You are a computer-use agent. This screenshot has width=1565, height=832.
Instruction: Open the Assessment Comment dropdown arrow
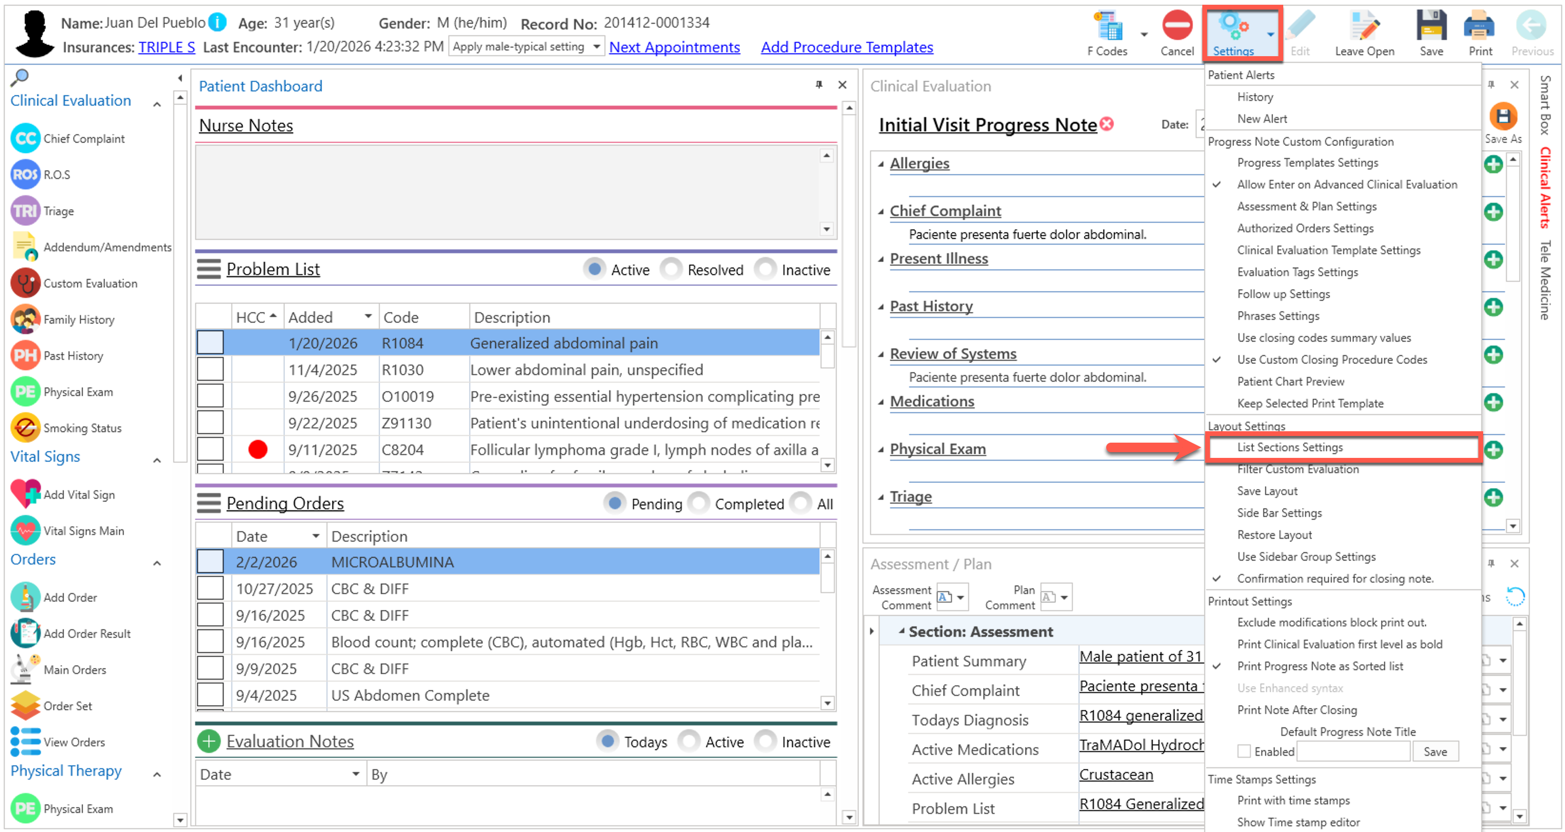pyautogui.click(x=961, y=597)
